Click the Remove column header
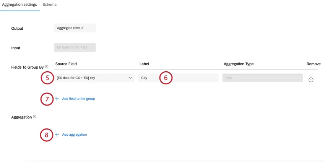Image resolution: width=325 pixels, height=162 pixels. coord(314,64)
